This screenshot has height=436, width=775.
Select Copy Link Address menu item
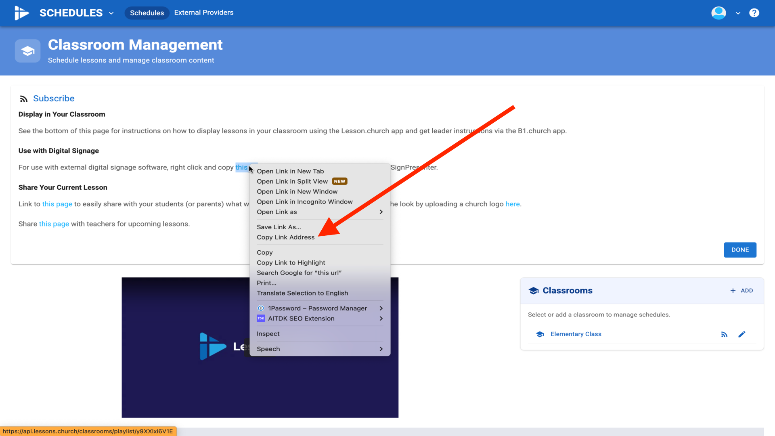pyautogui.click(x=285, y=237)
